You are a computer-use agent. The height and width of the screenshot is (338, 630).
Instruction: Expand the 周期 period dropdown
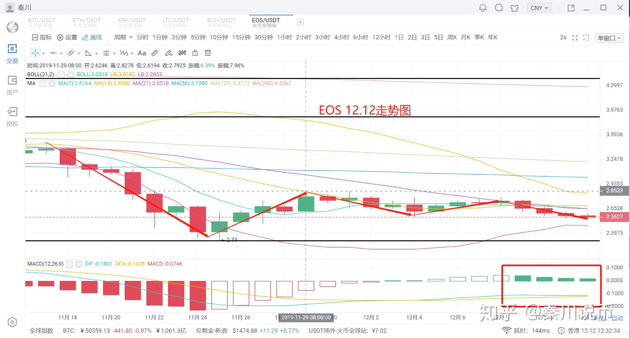[123, 37]
